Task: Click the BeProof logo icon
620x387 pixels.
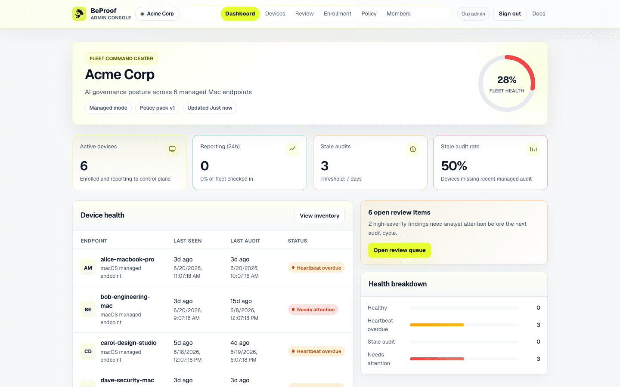Action: (x=79, y=14)
